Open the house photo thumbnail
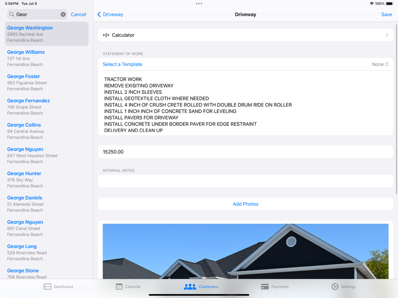The height and width of the screenshot is (298, 398). click(x=246, y=251)
